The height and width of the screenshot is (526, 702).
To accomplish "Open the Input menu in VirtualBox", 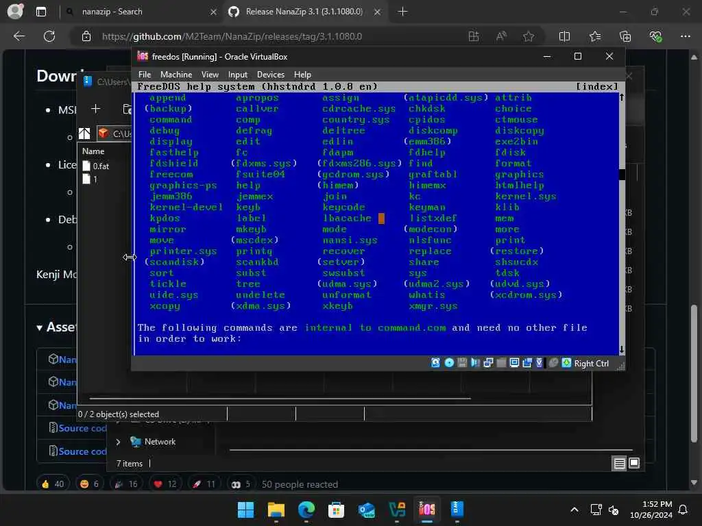I will (238, 74).
